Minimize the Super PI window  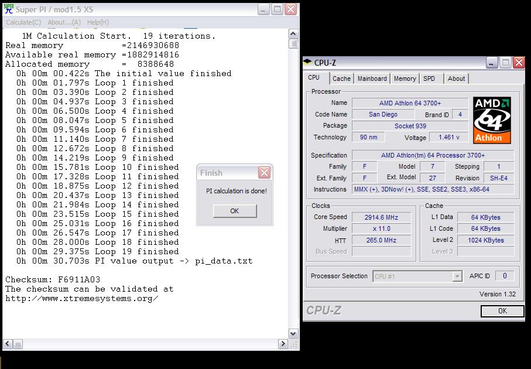tap(263, 9)
